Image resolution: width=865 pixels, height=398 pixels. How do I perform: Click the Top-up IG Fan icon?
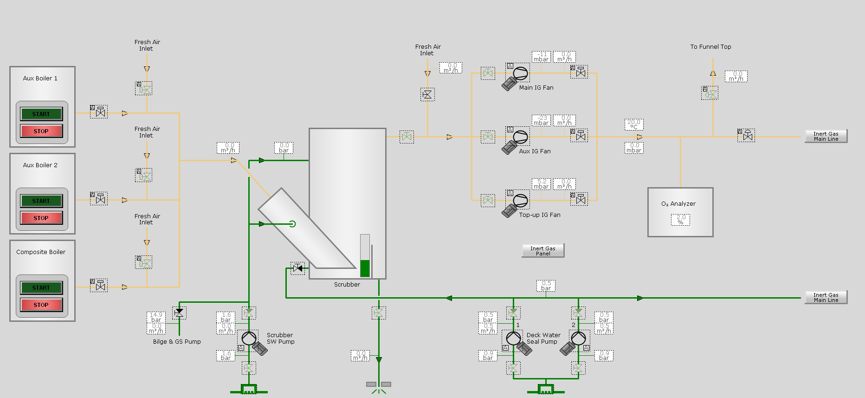click(x=520, y=201)
